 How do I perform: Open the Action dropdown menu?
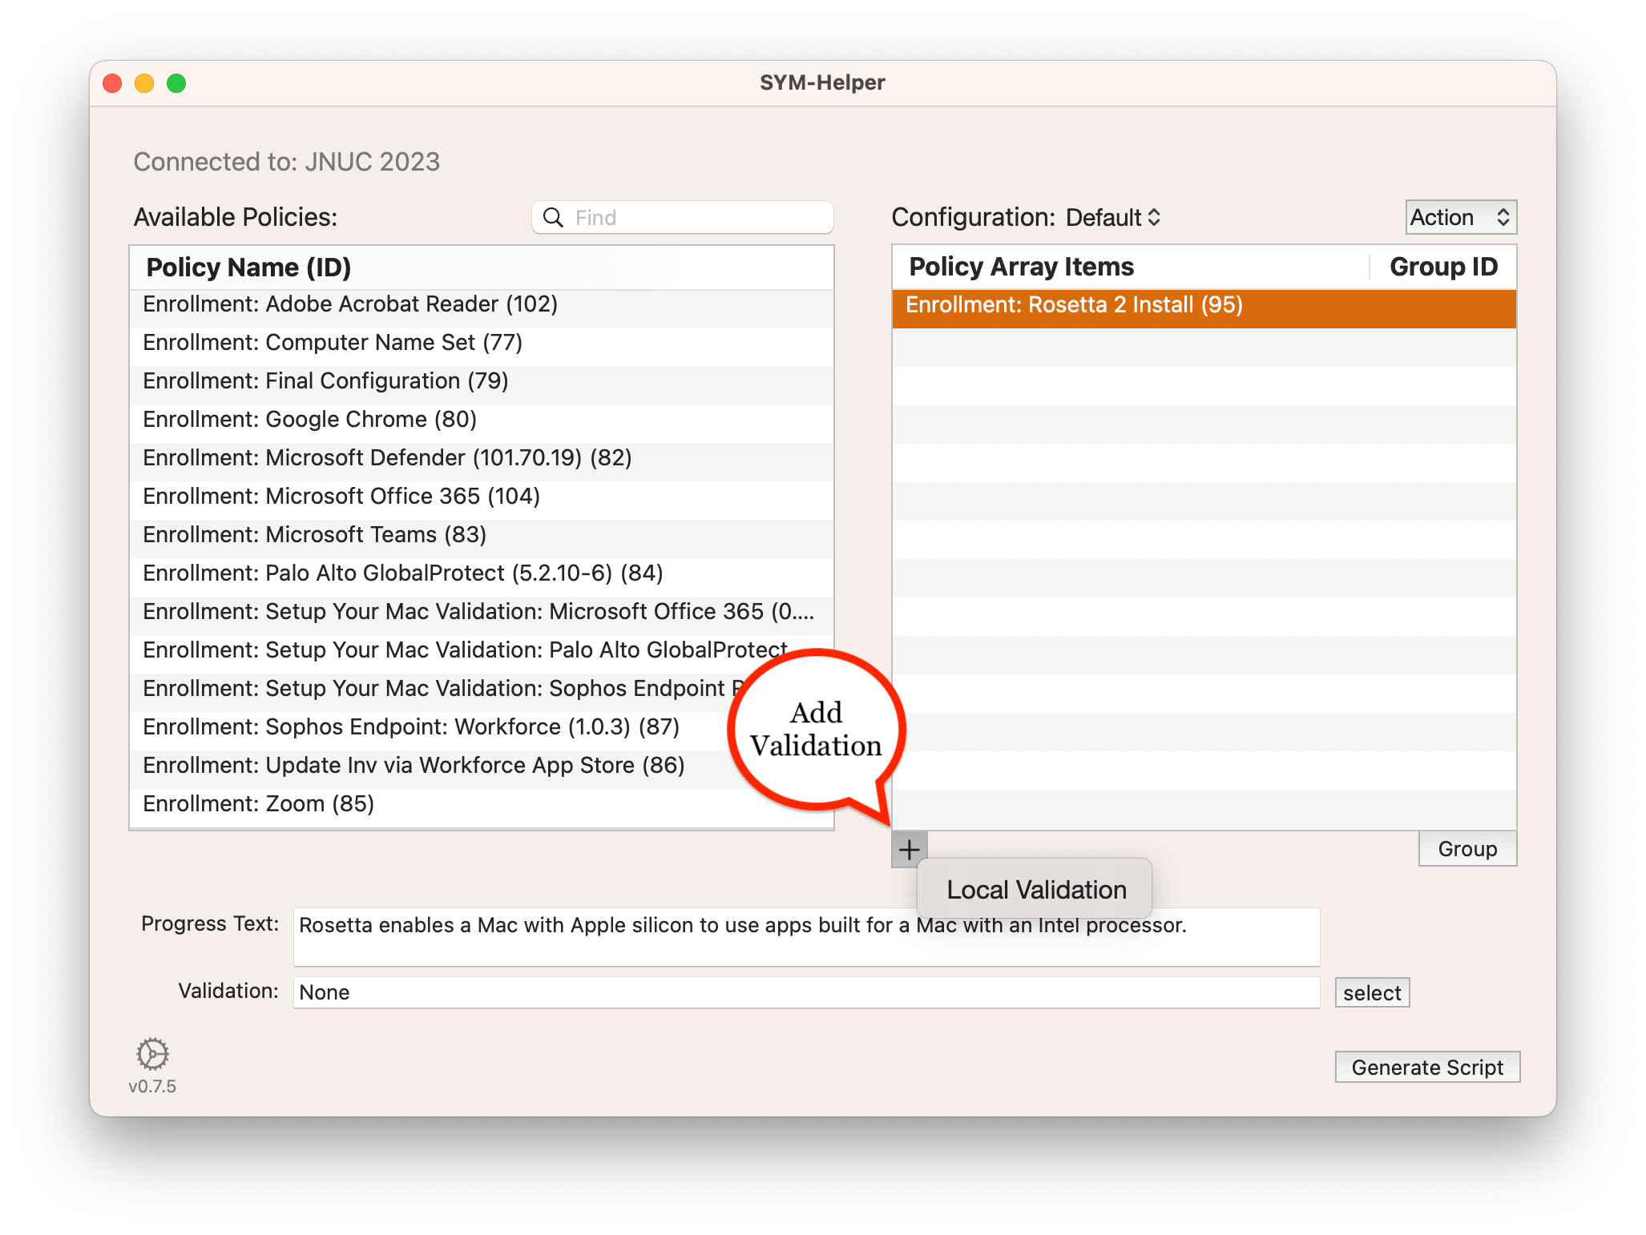click(x=1460, y=218)
